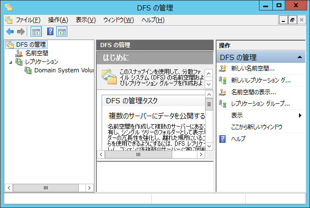Click the 新しいレプリケーション グループ action icon
Viewport: 310px width, 208px height.
point(223,80)
